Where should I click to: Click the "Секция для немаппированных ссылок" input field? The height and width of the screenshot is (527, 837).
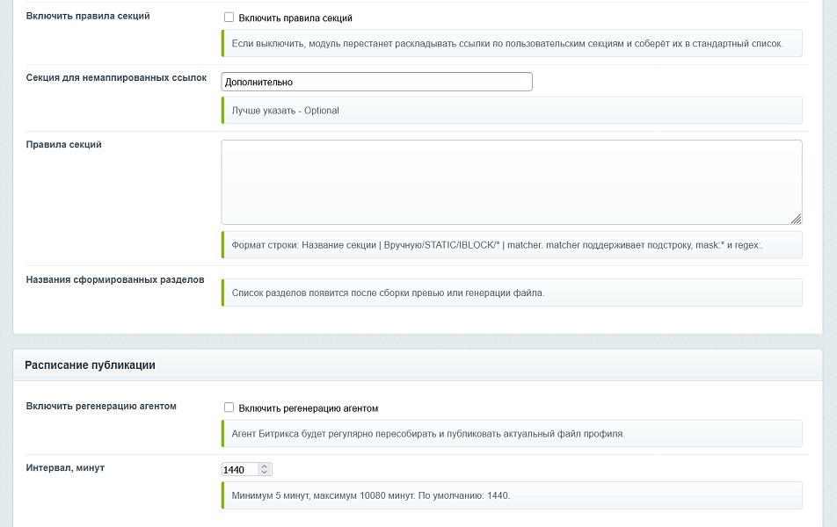(377, 82)
